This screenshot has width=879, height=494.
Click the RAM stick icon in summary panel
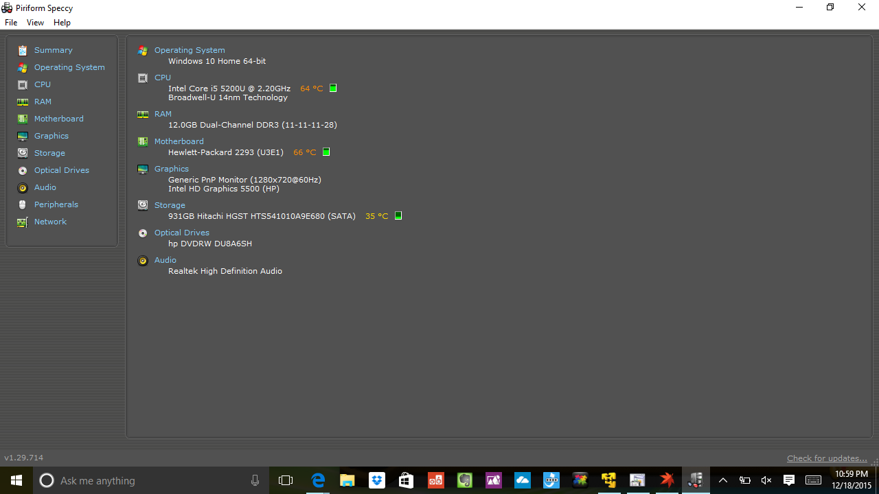pos(143,115)
